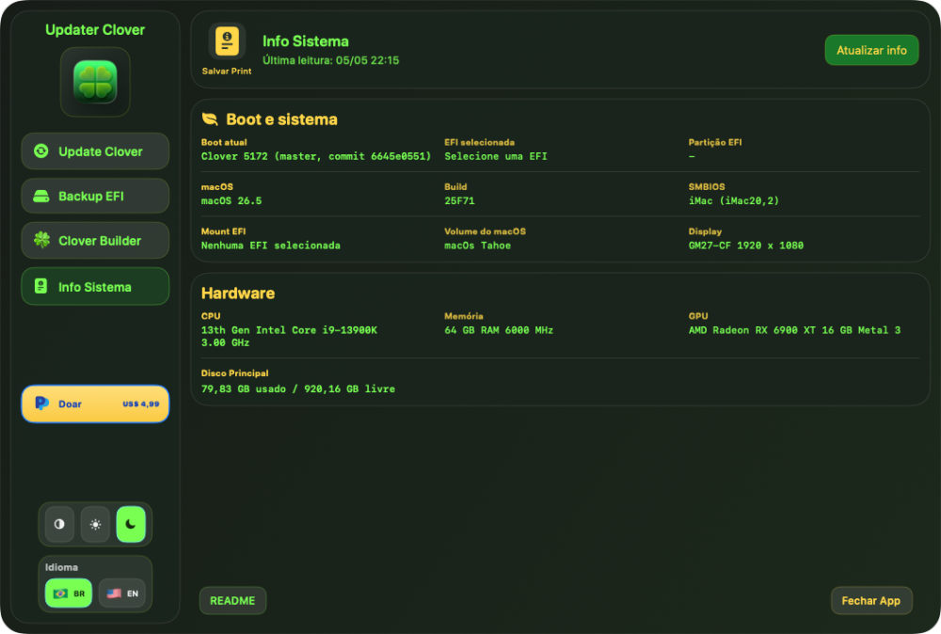Click the Memória label
Screen dimensions: 941x634
point(463,315)
